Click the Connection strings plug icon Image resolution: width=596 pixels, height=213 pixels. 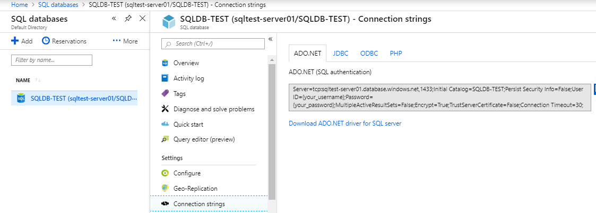165,204
